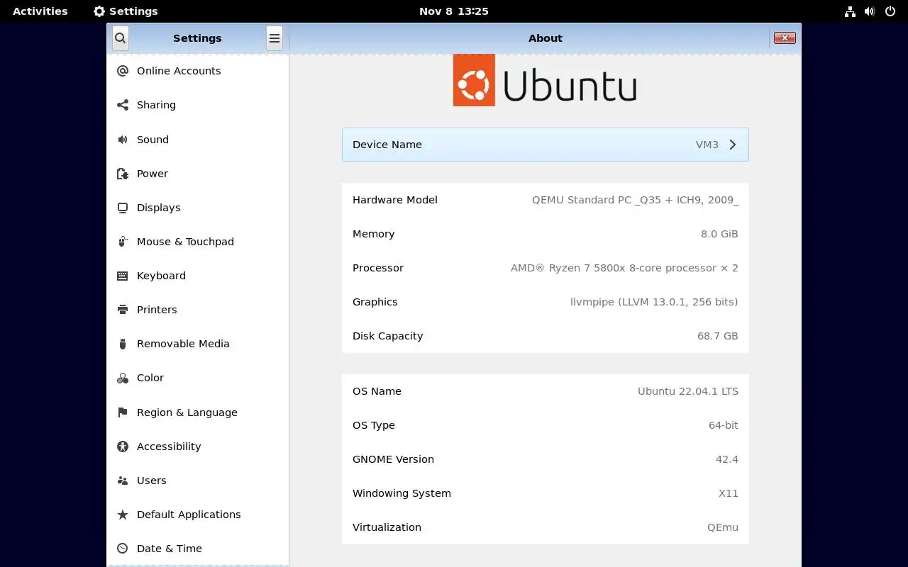Click the Processor AMD Ryzen value
The height and width of the screenshot is (567, 908).
pos(624,268)
